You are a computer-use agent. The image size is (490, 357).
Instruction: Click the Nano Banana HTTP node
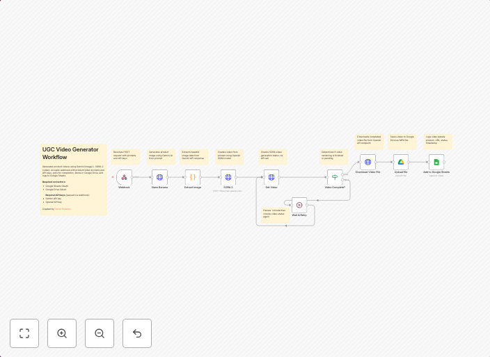[x=159, y=177]
